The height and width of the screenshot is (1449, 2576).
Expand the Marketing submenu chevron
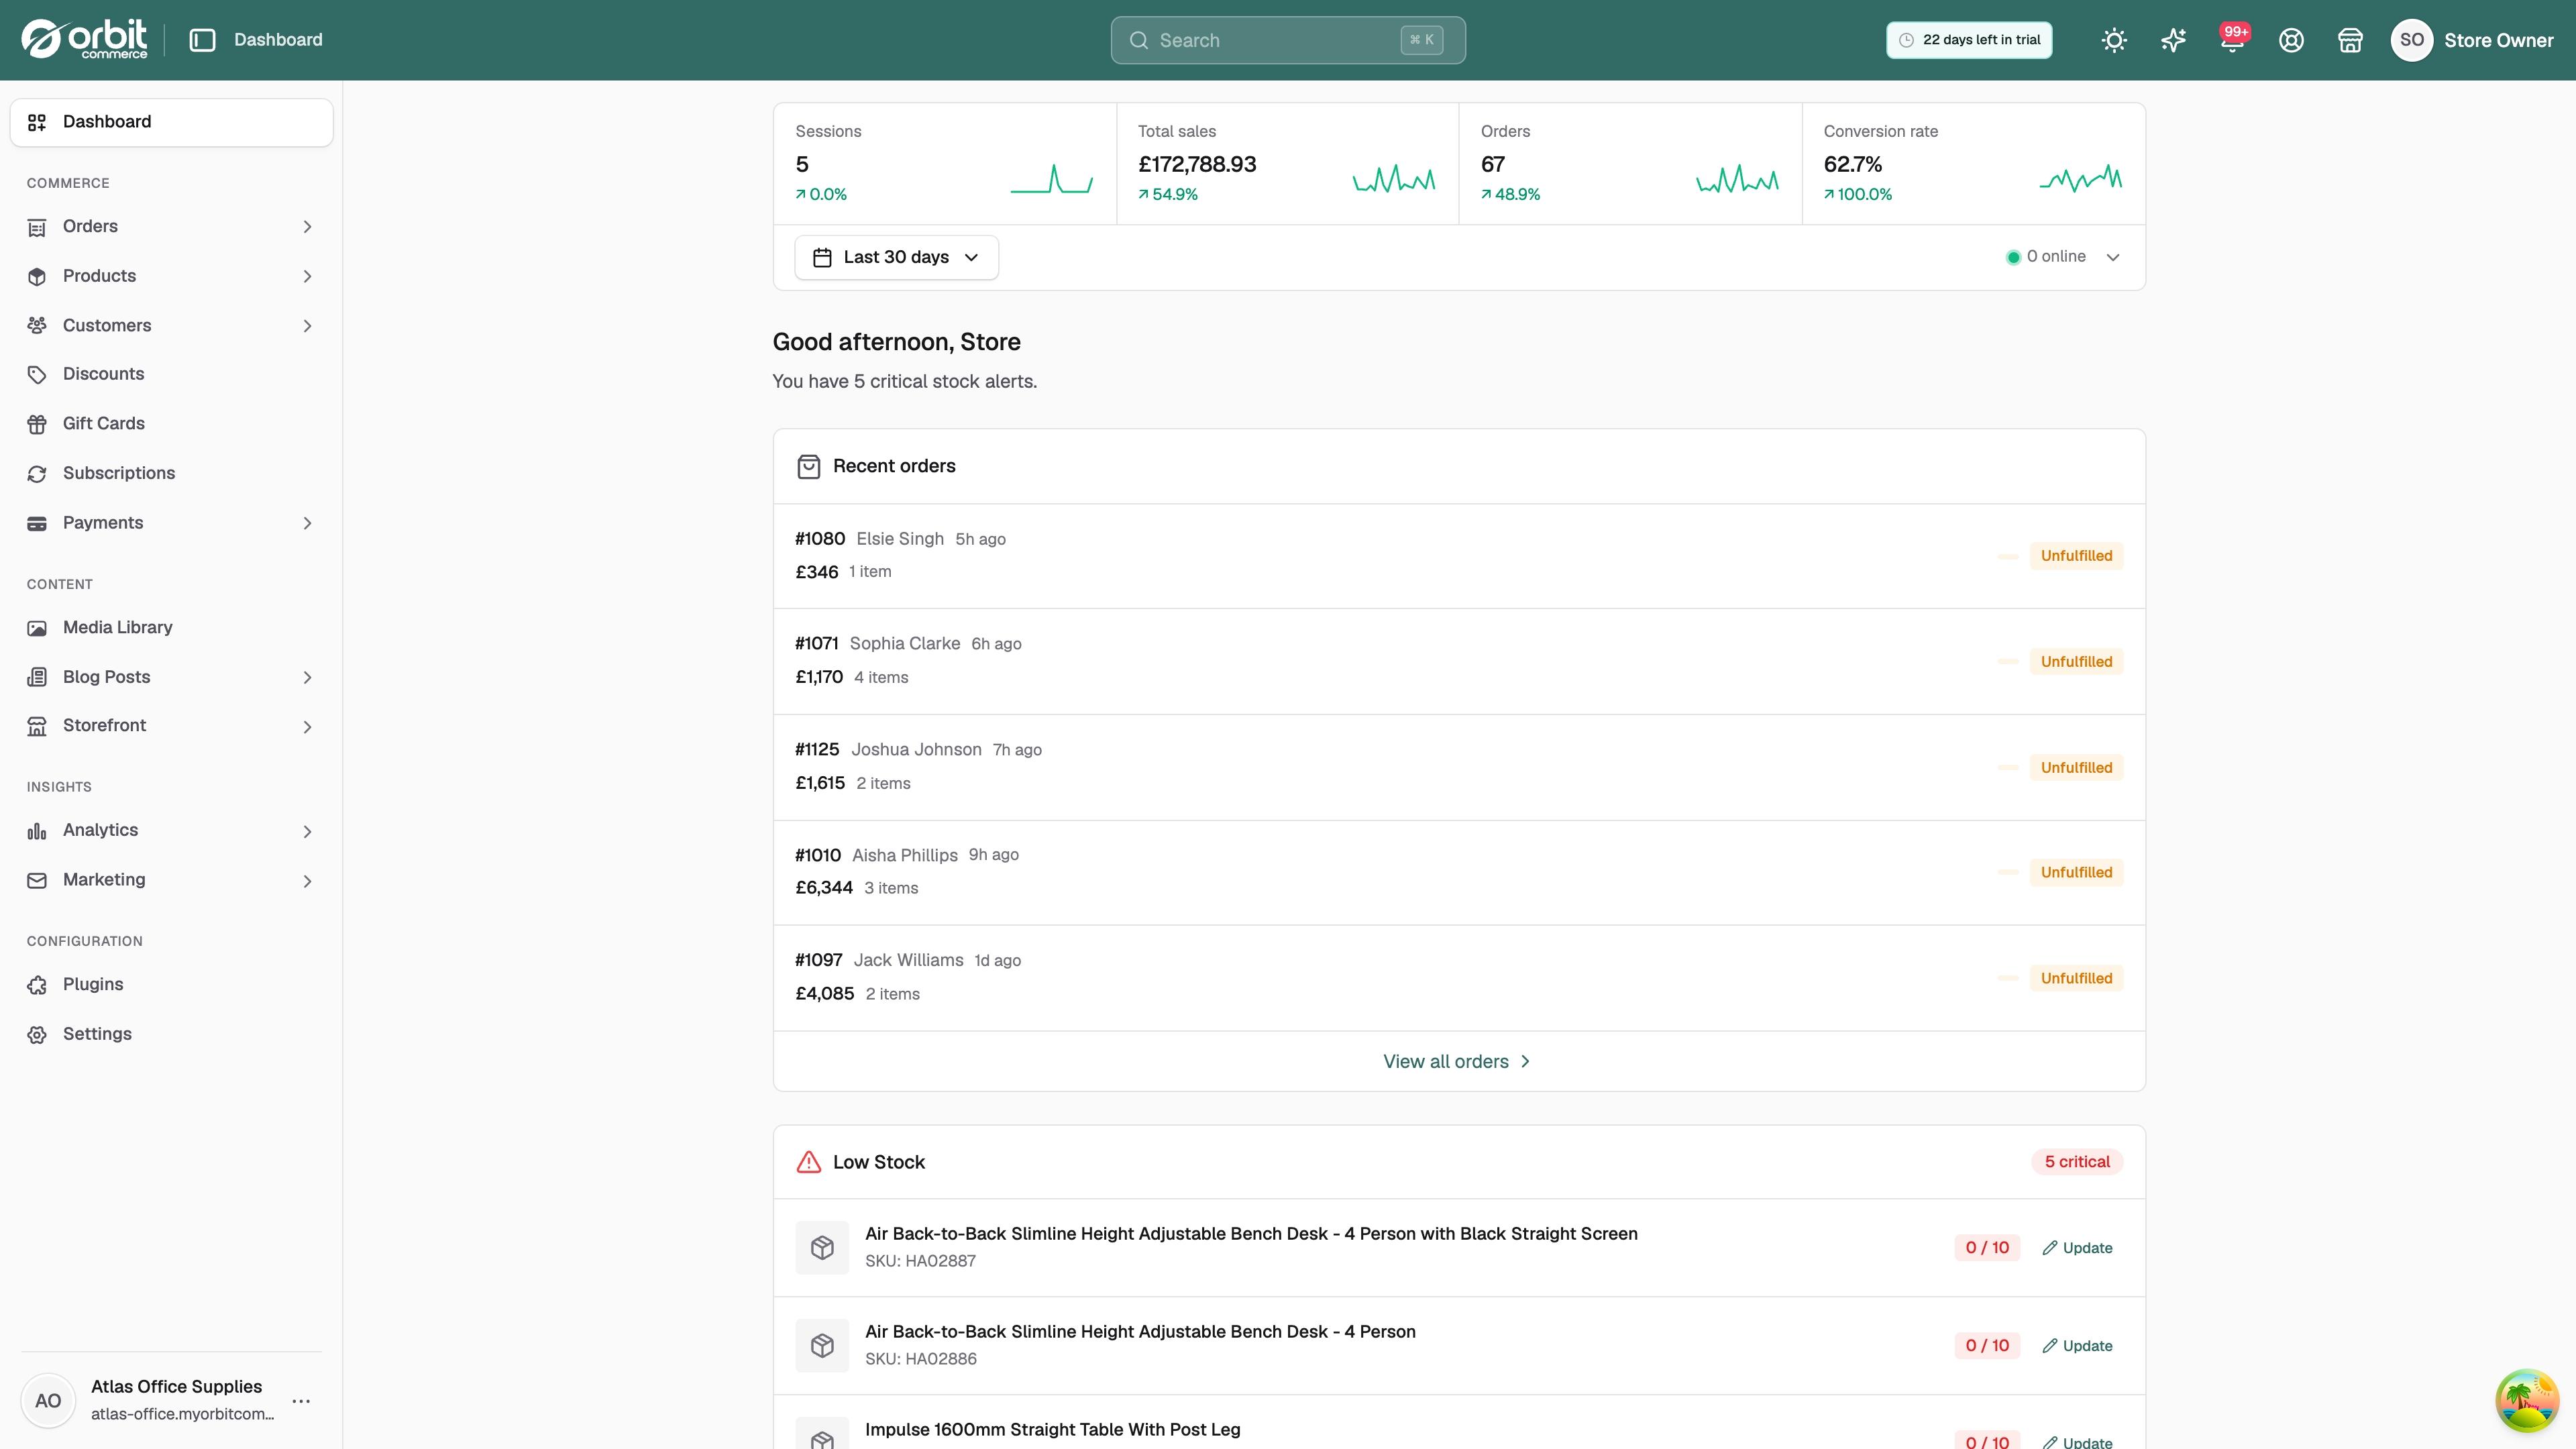pyautogui.click(x=307, y=880)
